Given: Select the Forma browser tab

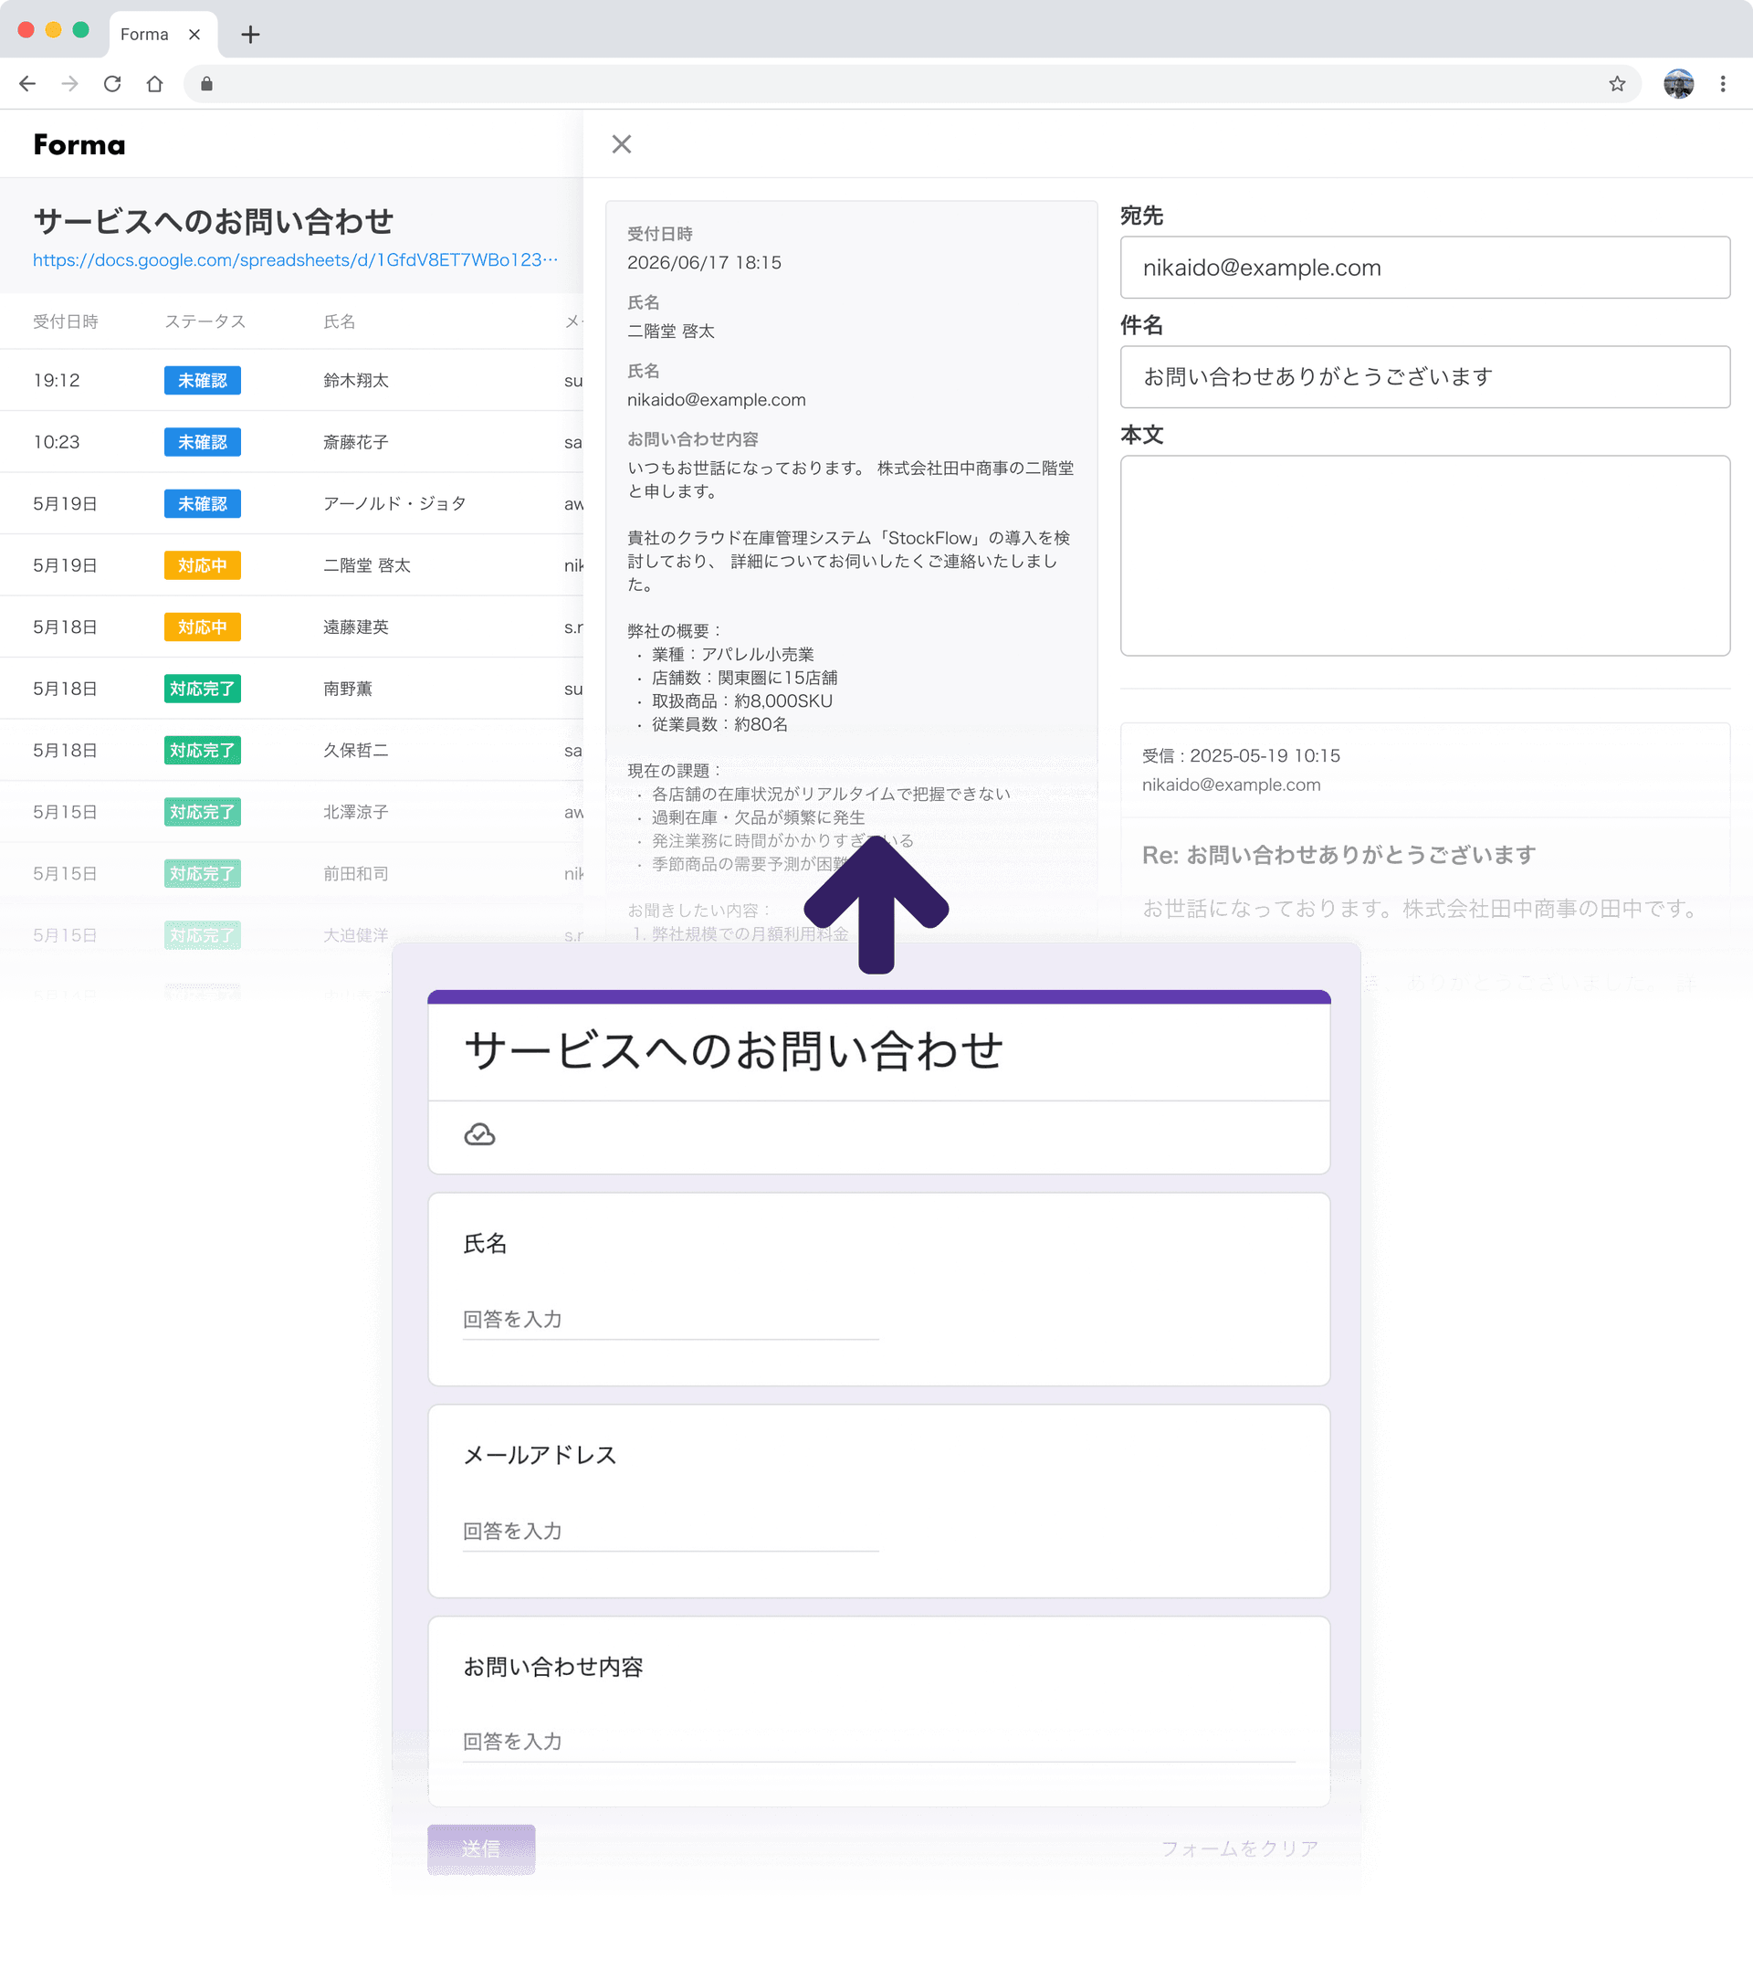Looking at the screenshot, I should (x=163, y=35).
